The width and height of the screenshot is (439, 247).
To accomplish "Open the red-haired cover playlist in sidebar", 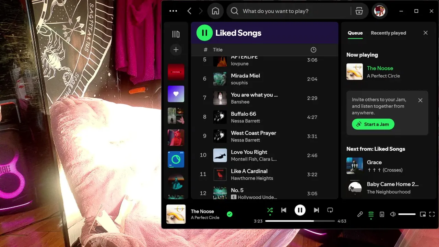I will [x=176, y=138].
